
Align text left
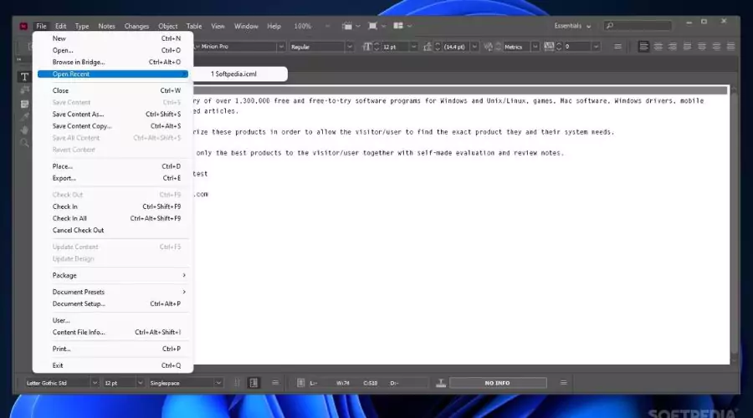(643, 47)
